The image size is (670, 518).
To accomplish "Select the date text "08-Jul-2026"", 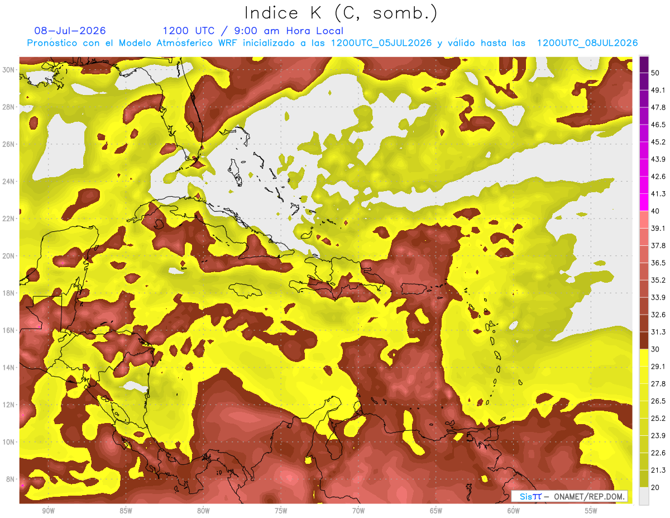I will coord(70,31).
